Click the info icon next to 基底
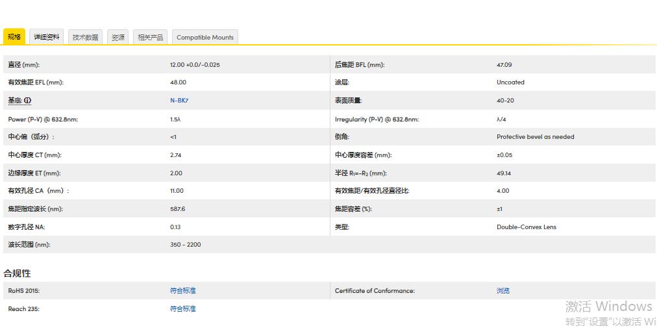Viewport: 657px width, 335px height. (28, 101)
